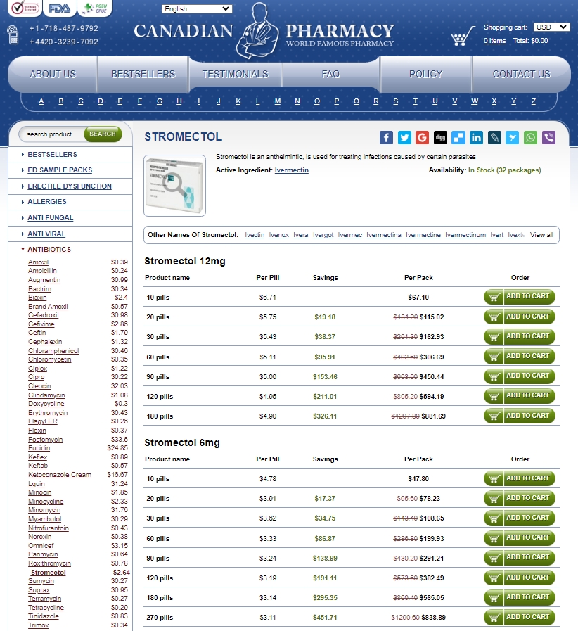Open the Cipro product link
Image resolution: width=578 pixels, height=631 pixels.
[36, 378]
